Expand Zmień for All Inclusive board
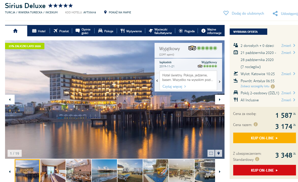Image resolution: width=298 pixels, height=182 pixels. coord(288,100)
